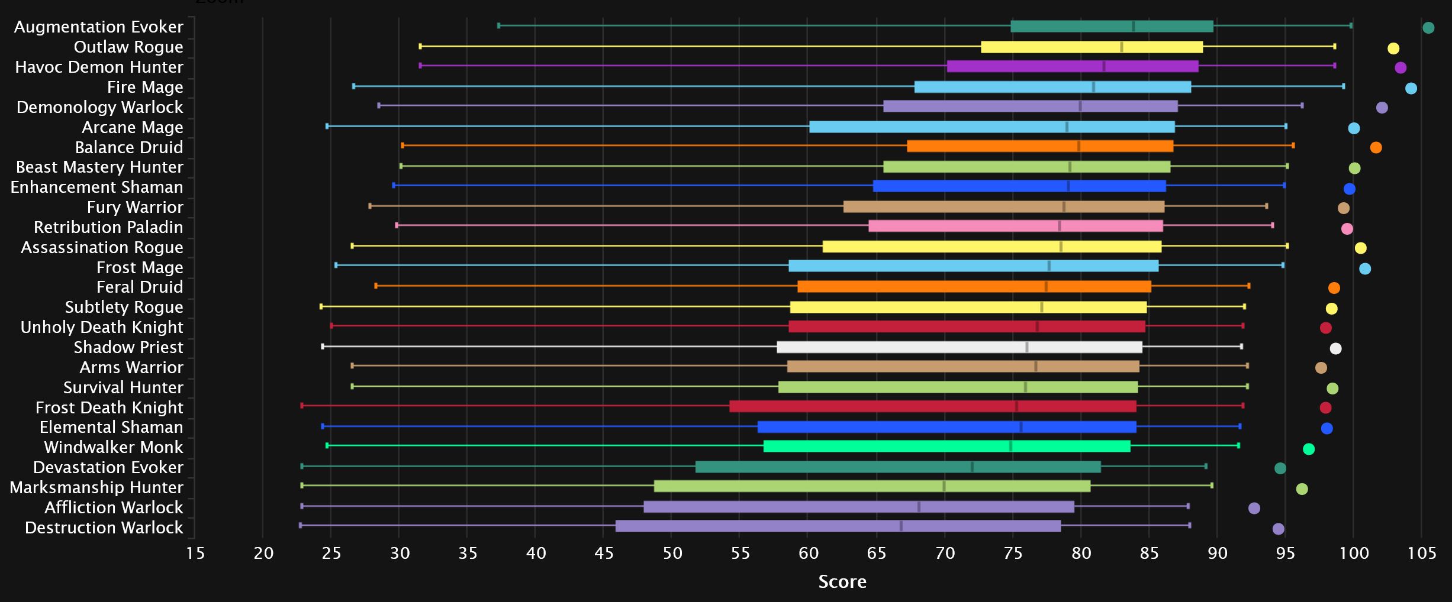This screenshot has height=602, width=1452.
Task: Click the 75 tick on Score axis
Action: tap(1013, 554)
